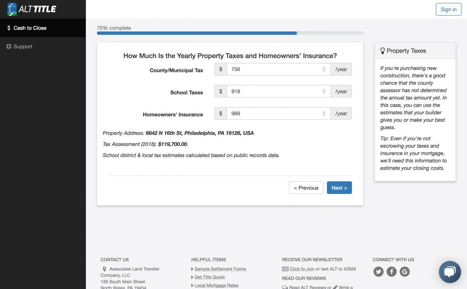Click the Support lifebuoy icon
Image resolution: width=467 pixels, height=289 pixels.
[9, 46]
